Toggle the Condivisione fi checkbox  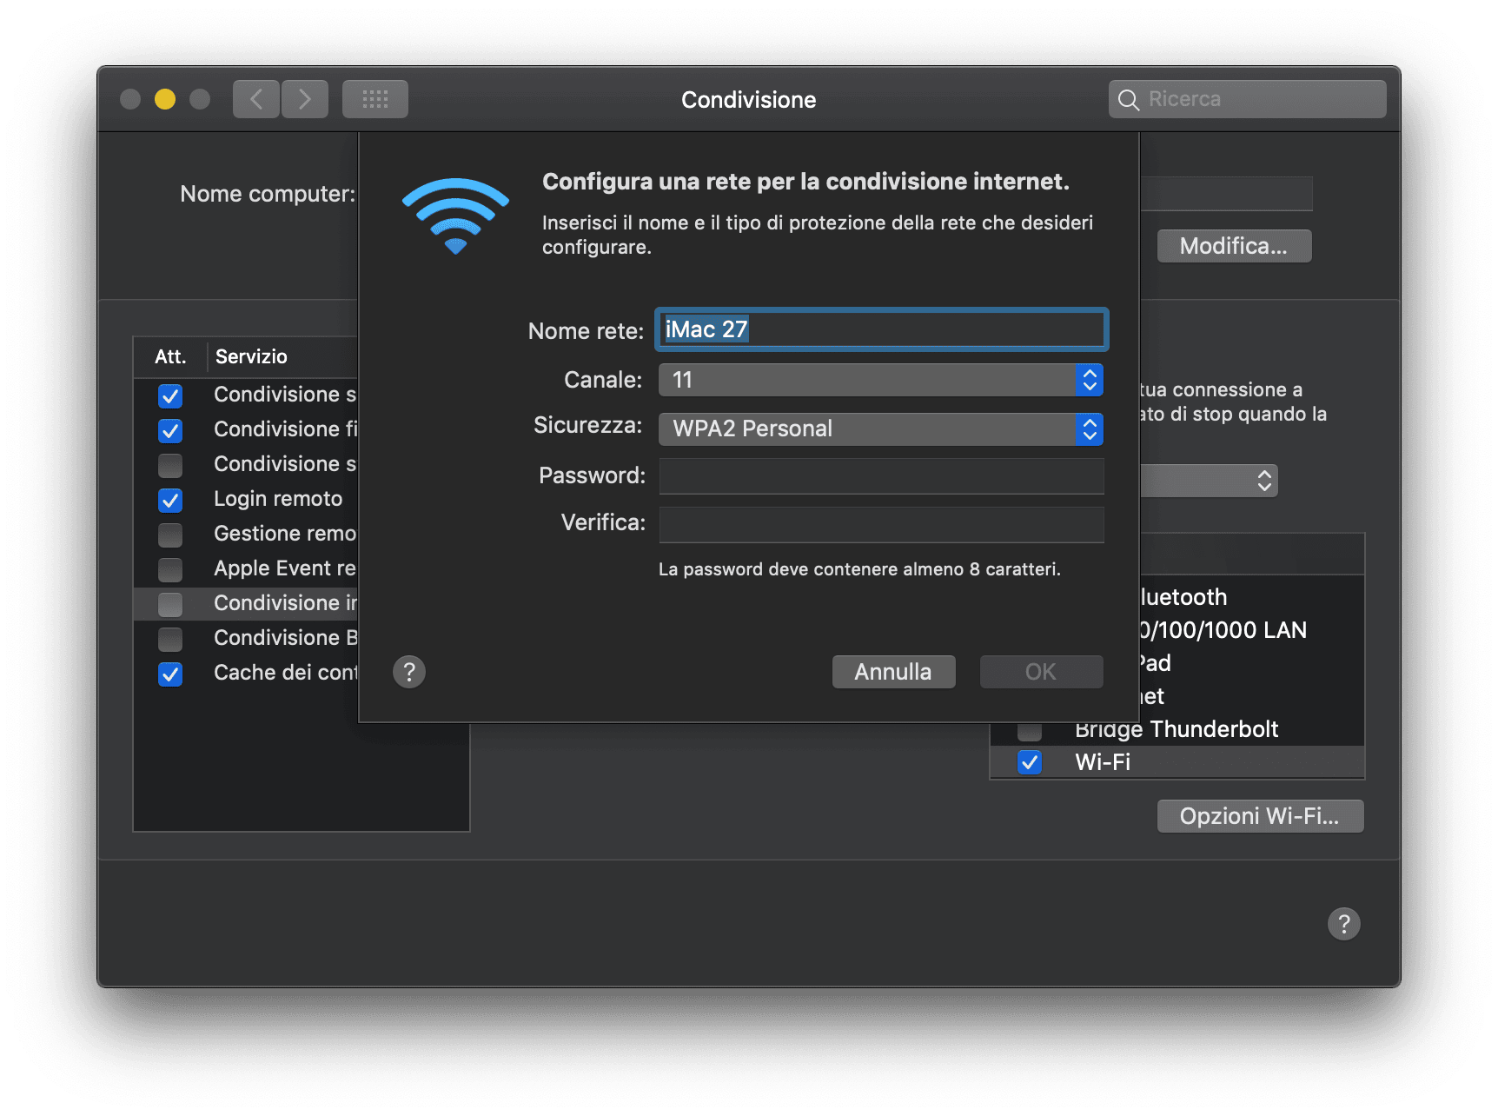[170, 430]
